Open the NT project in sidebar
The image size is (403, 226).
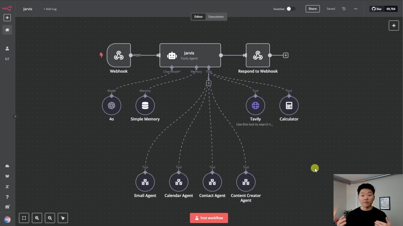point(7,59)
